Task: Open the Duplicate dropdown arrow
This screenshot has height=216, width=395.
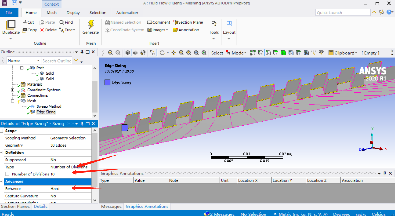Action: point(11,39)
